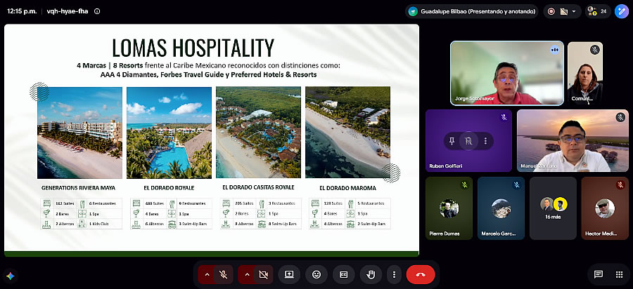Image resolution: width=633 pixels, height=289 pixels.
Task: Open participants list showing 24
Action: click(598, 11)
